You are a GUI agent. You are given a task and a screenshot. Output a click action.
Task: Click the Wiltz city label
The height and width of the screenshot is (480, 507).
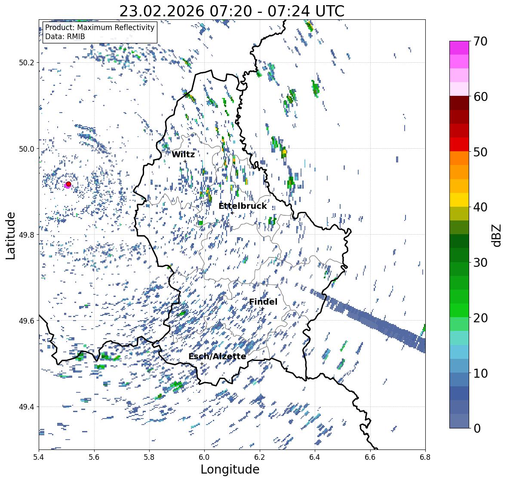183,154
